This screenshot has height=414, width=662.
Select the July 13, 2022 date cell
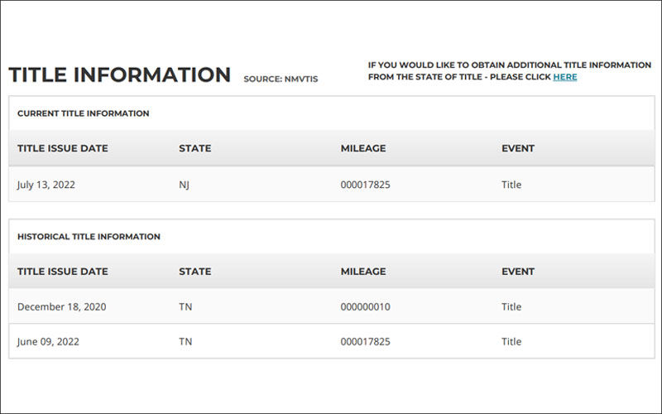click(x=46, y=185)
